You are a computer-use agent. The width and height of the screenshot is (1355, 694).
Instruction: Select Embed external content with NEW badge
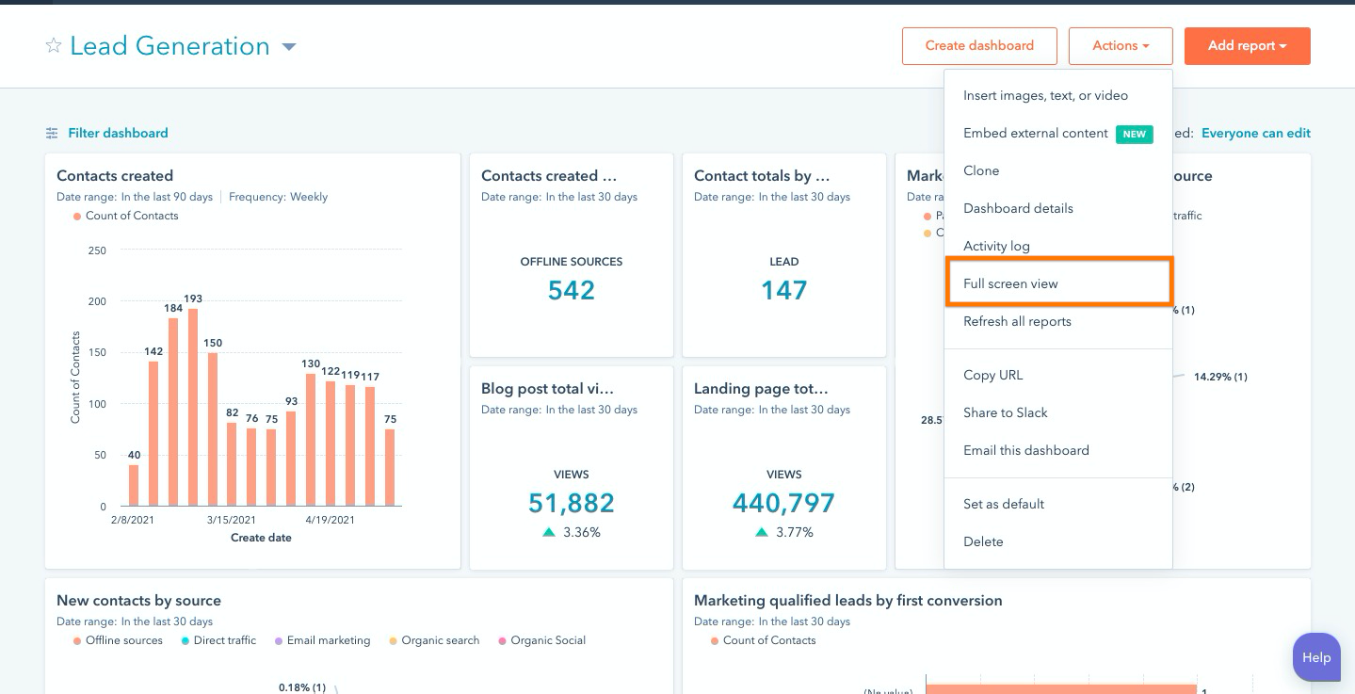coord(1035,133)
